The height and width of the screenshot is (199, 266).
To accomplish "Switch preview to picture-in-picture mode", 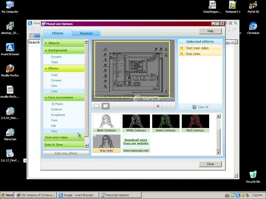I will coord(105,106).
